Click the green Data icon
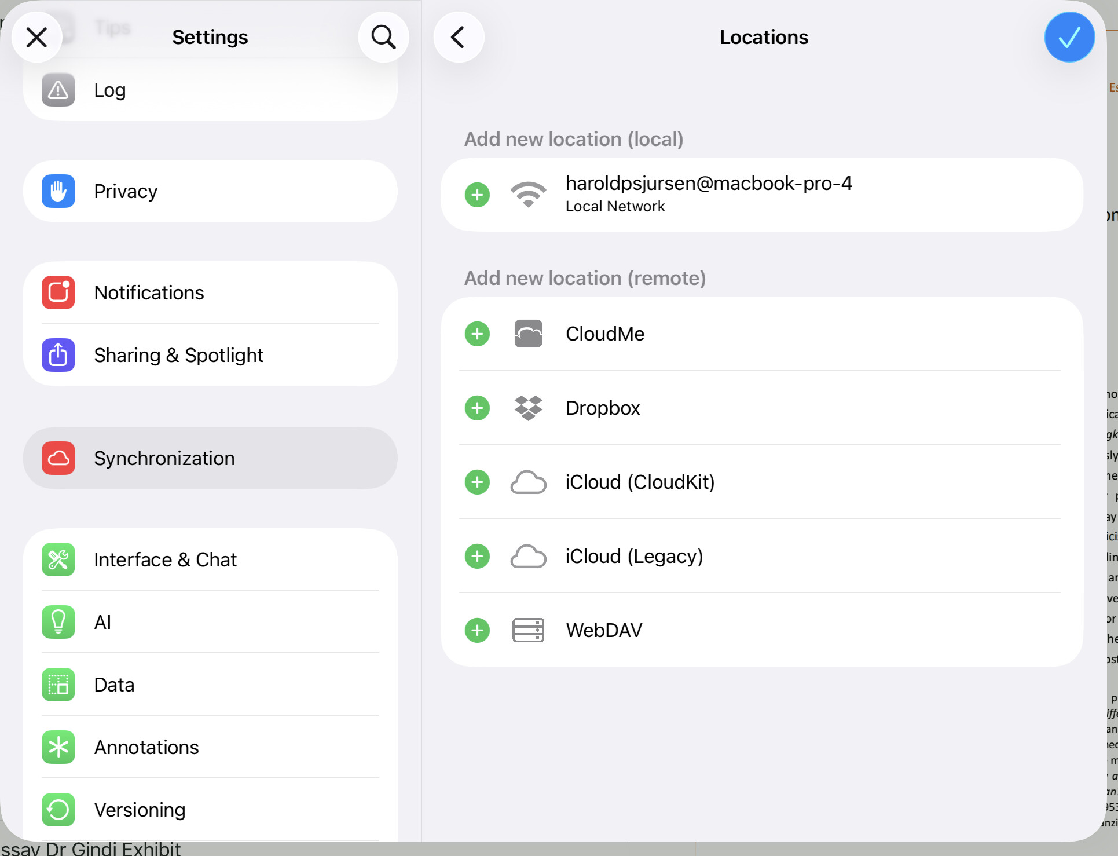This screenshot has height=856, width=1118. (x=58, y=685)
